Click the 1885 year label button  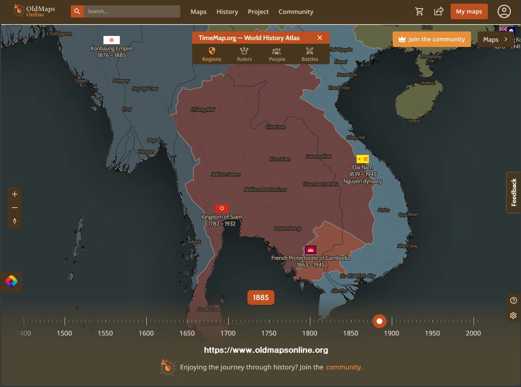pos(260,298)
